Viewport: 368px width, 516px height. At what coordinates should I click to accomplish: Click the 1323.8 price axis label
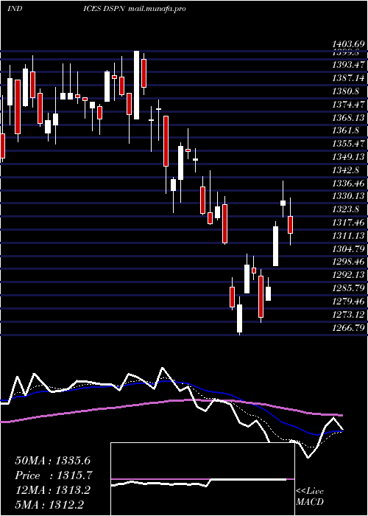click(x=345, y=209)
